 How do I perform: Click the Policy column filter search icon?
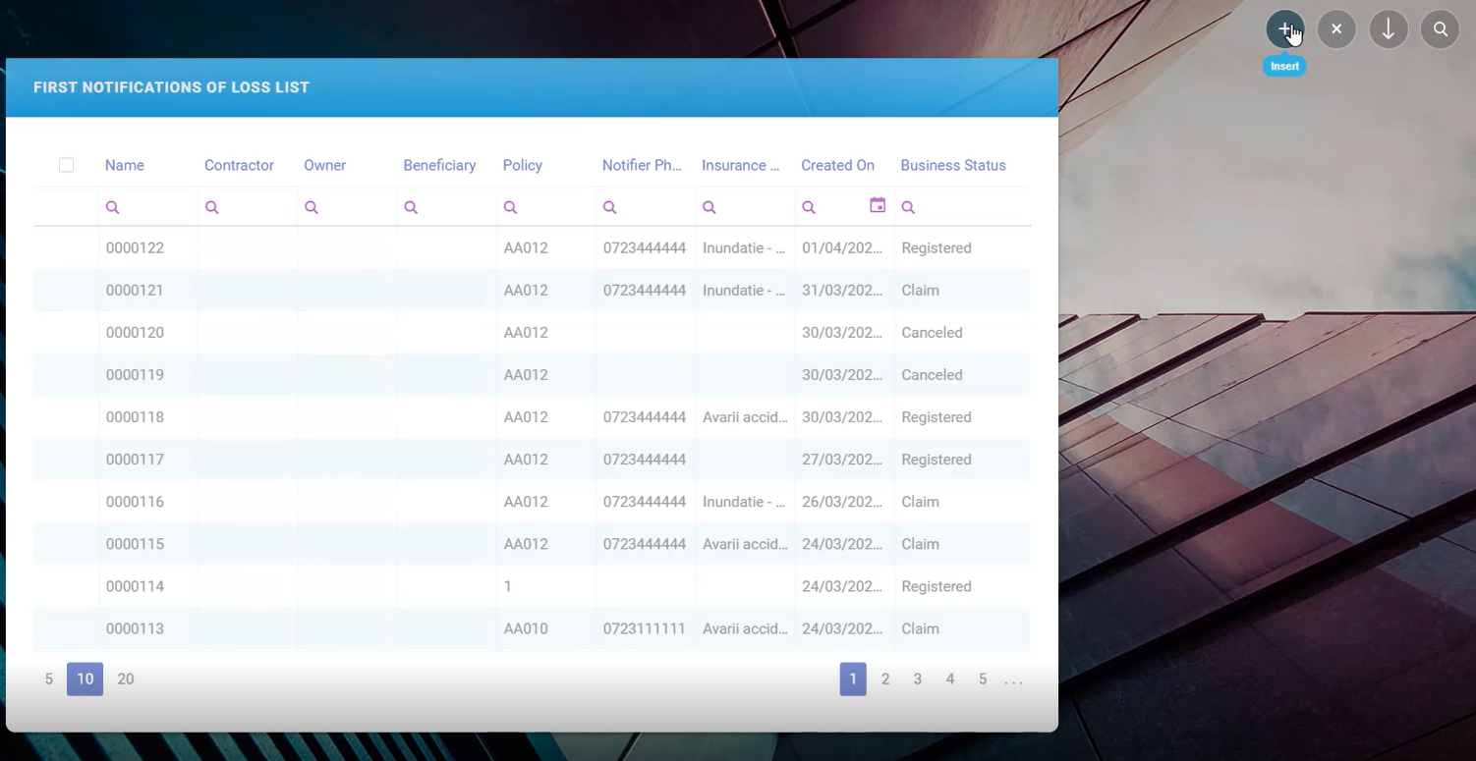click(511, 207)
